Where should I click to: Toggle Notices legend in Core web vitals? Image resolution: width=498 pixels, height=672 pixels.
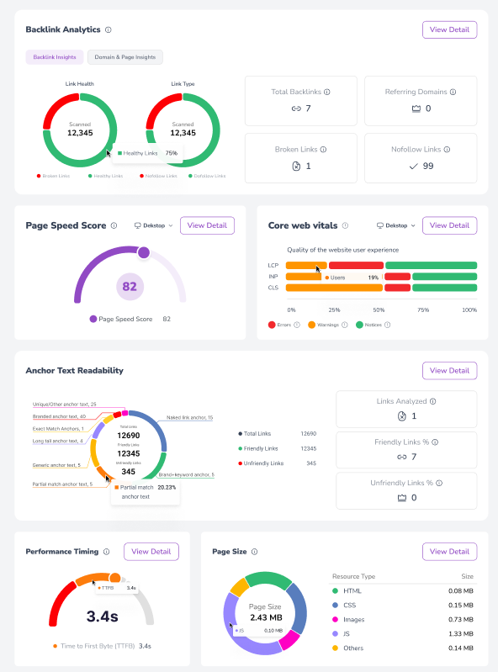(369, 325)
